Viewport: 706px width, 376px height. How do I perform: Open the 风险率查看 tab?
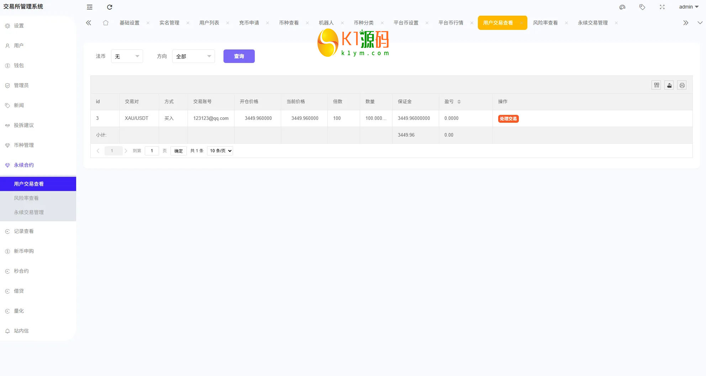[x=546, y=23]
